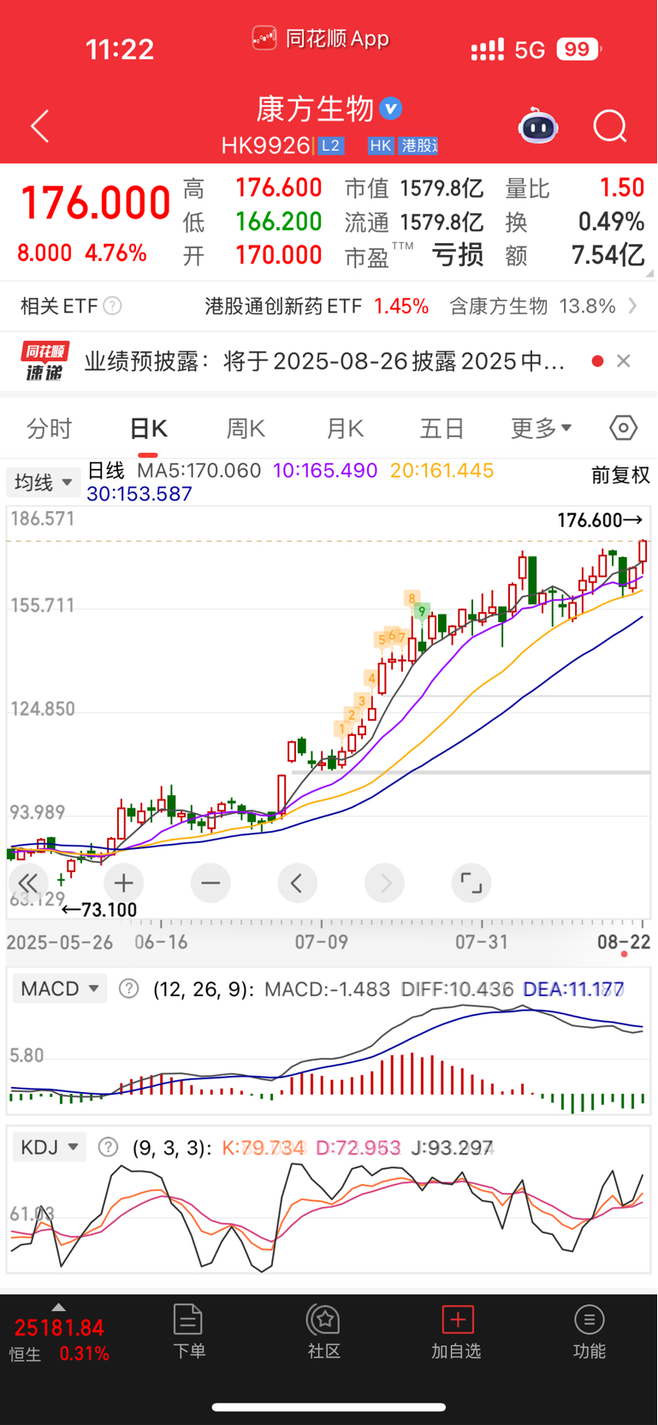
Task: Dismiss the 业绩预披露 news banner
Action: tap(624, 361)
